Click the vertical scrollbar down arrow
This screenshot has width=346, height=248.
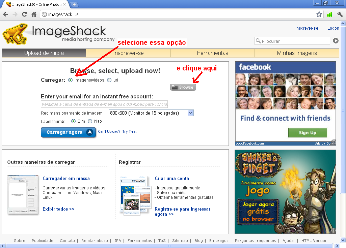point(343,240)
